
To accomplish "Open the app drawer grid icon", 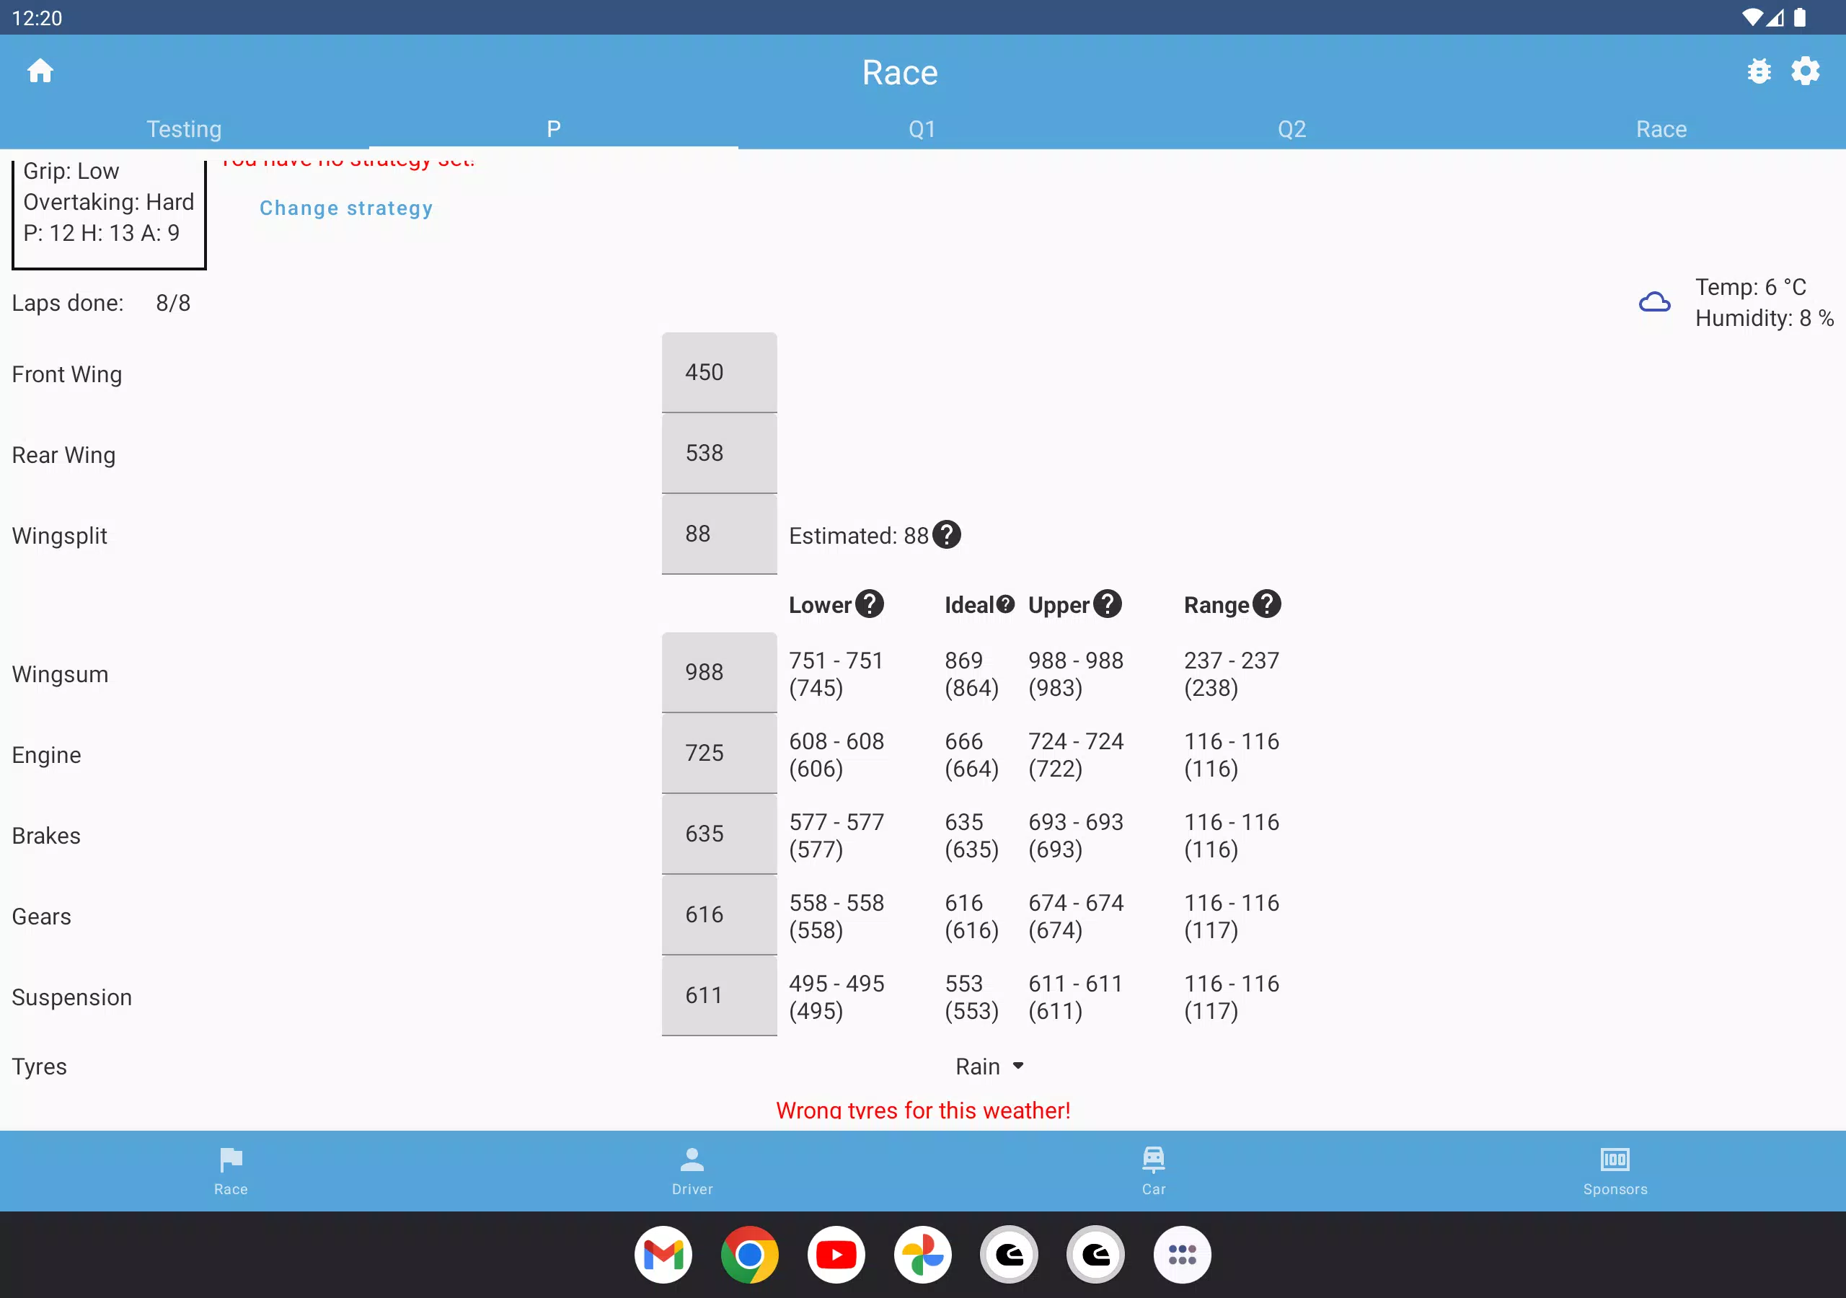I will tap(1182, 1255).
